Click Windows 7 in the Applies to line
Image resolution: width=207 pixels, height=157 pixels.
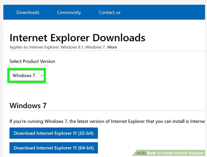point(95,47)
